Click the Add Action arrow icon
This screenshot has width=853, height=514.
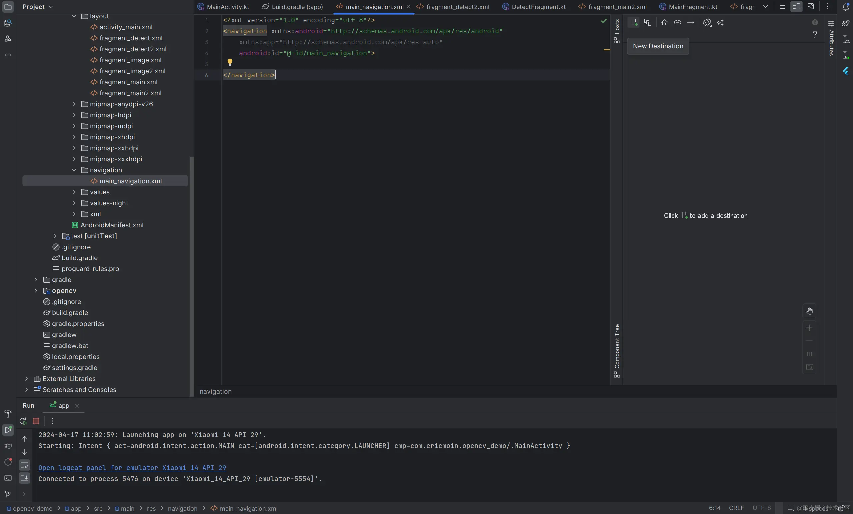coord(690,22)
